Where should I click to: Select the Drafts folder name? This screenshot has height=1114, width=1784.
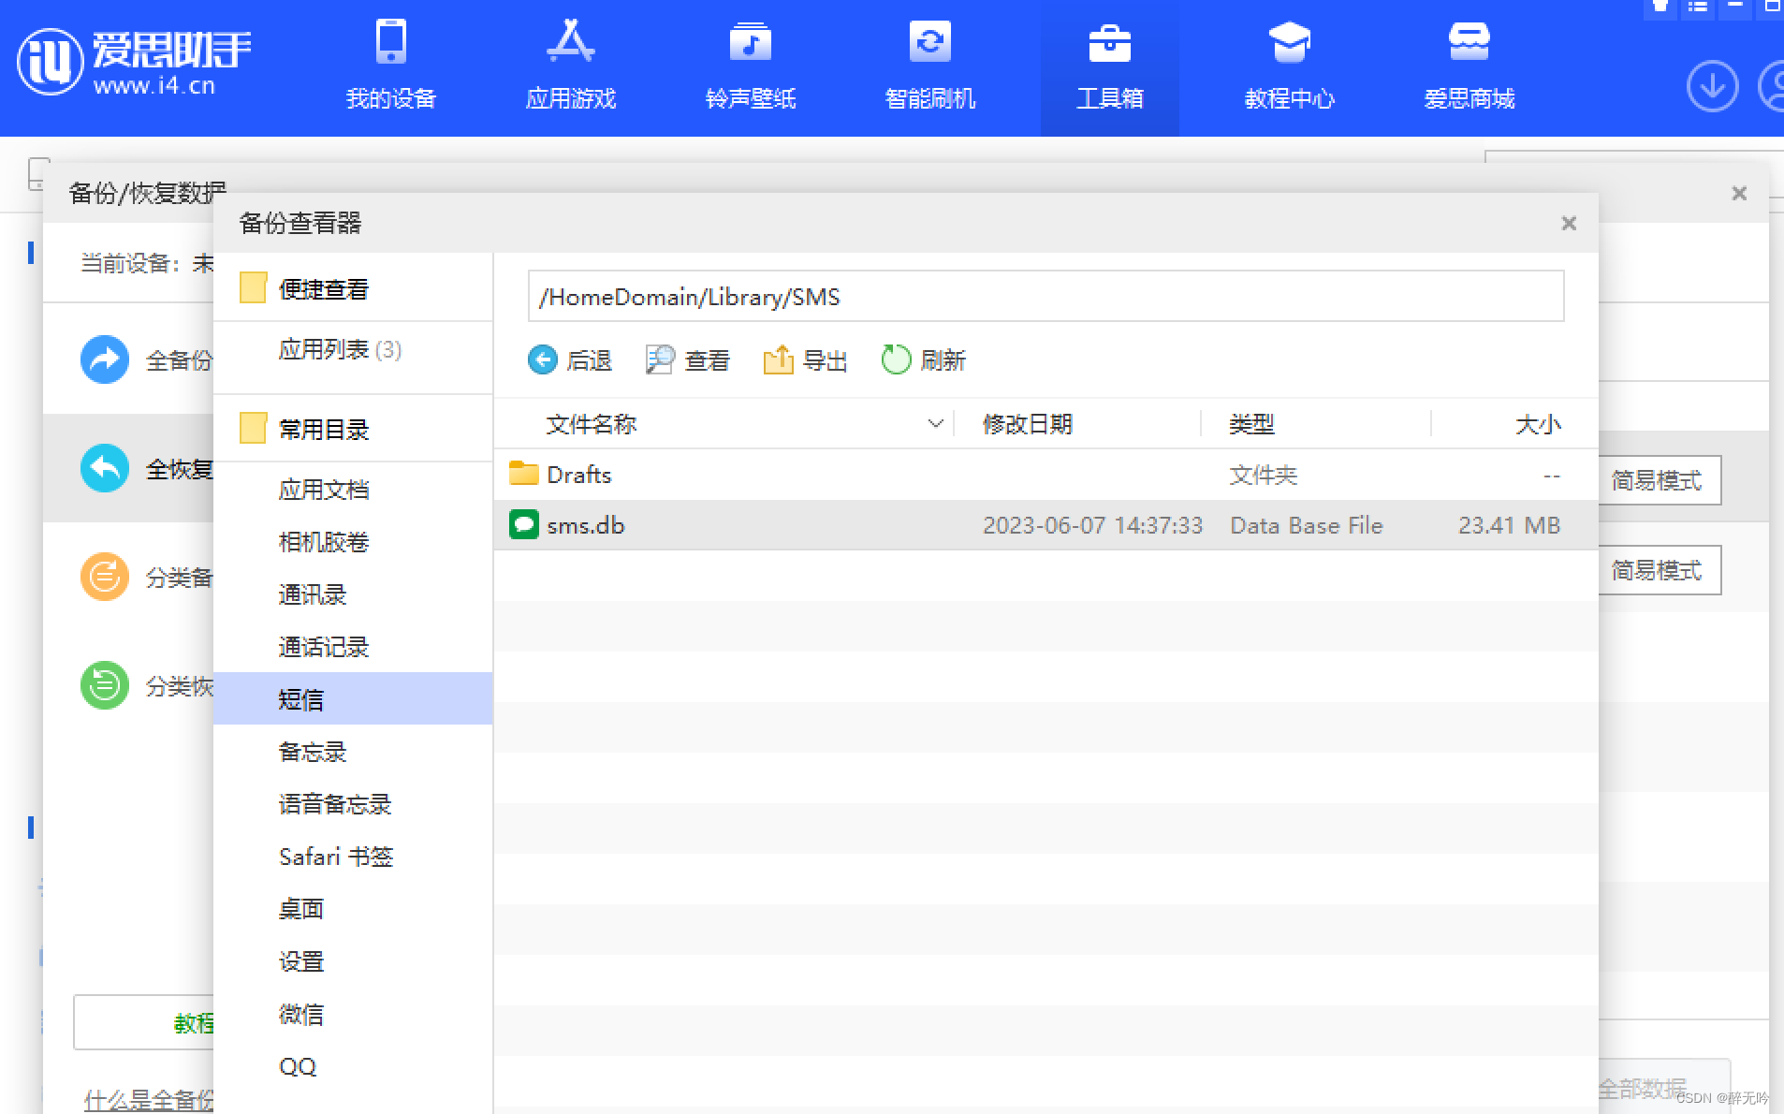click(x=579, y=475)
